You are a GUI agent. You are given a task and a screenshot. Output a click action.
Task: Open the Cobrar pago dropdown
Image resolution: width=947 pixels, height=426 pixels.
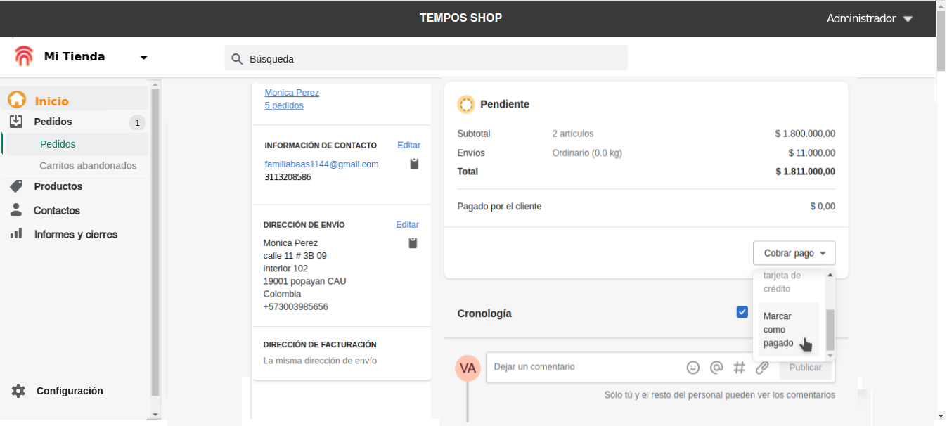tap(794, 253)
